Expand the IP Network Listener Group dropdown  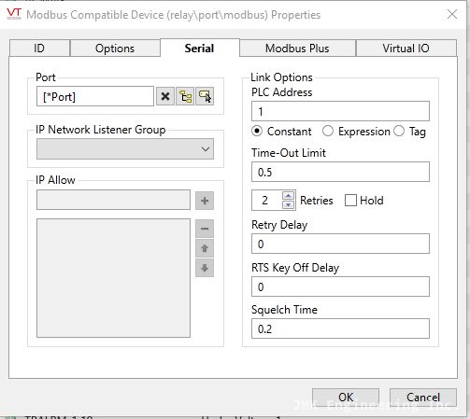(x=125, y=149)
